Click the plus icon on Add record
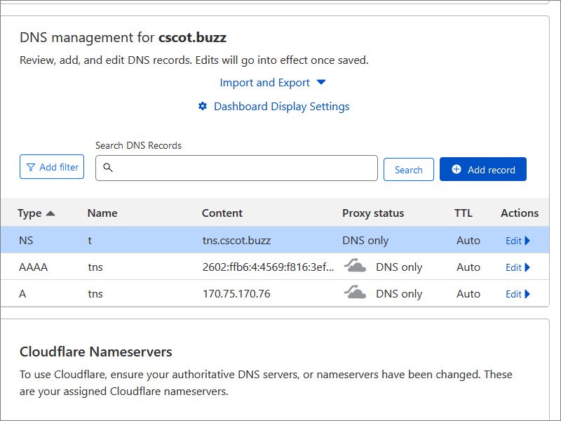Image resolution: width=561 pixels, height=421 pixels. (x=457, y=169)
